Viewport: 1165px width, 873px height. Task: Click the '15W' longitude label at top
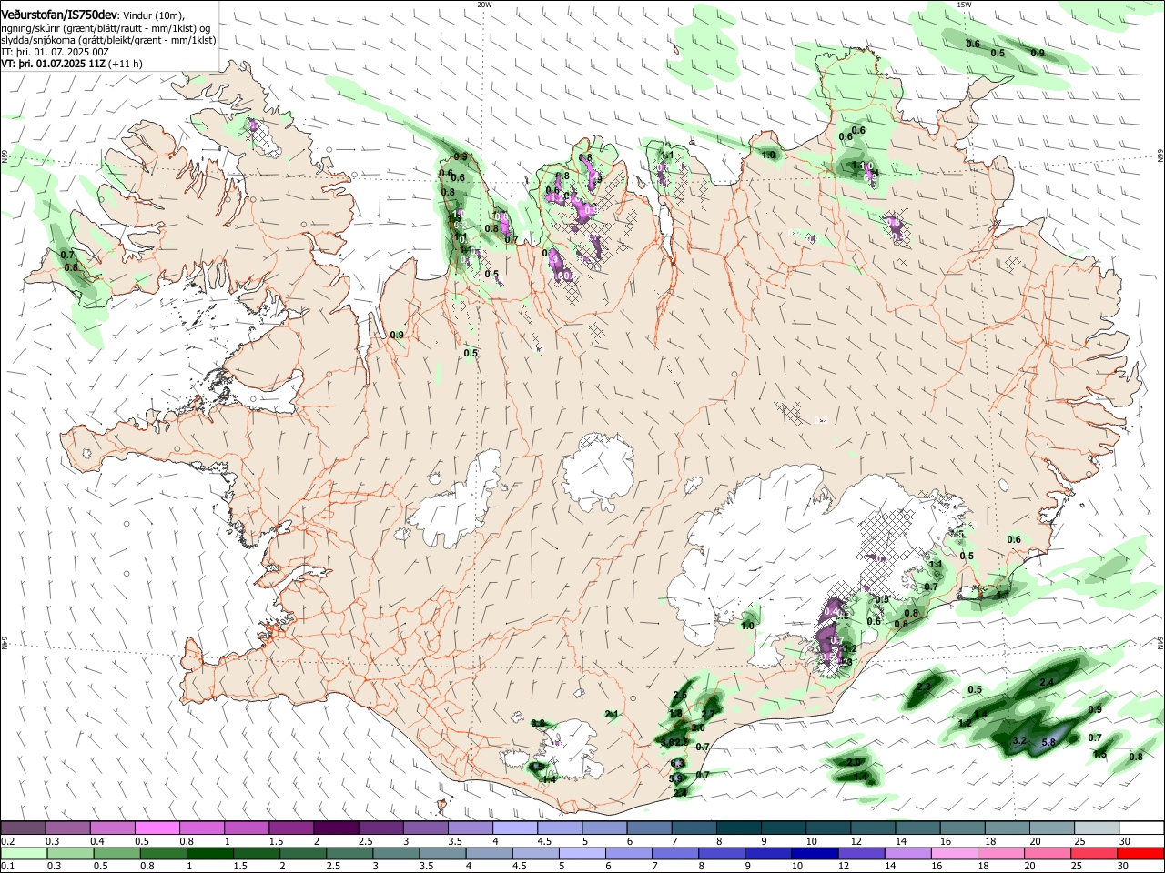964,5
